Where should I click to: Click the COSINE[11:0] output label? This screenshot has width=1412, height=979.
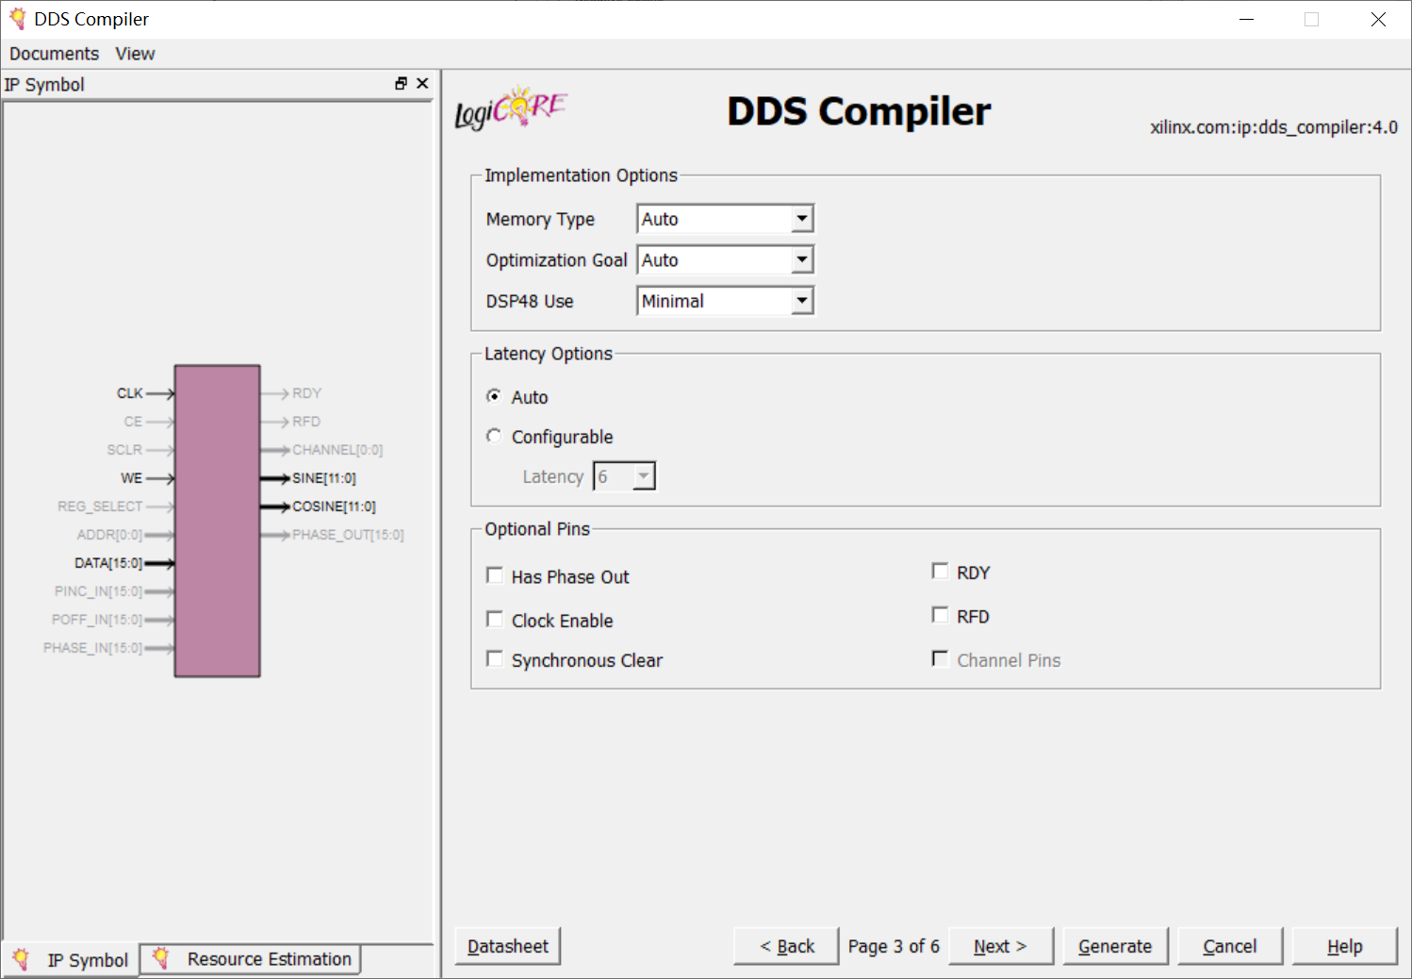(334, 506)
